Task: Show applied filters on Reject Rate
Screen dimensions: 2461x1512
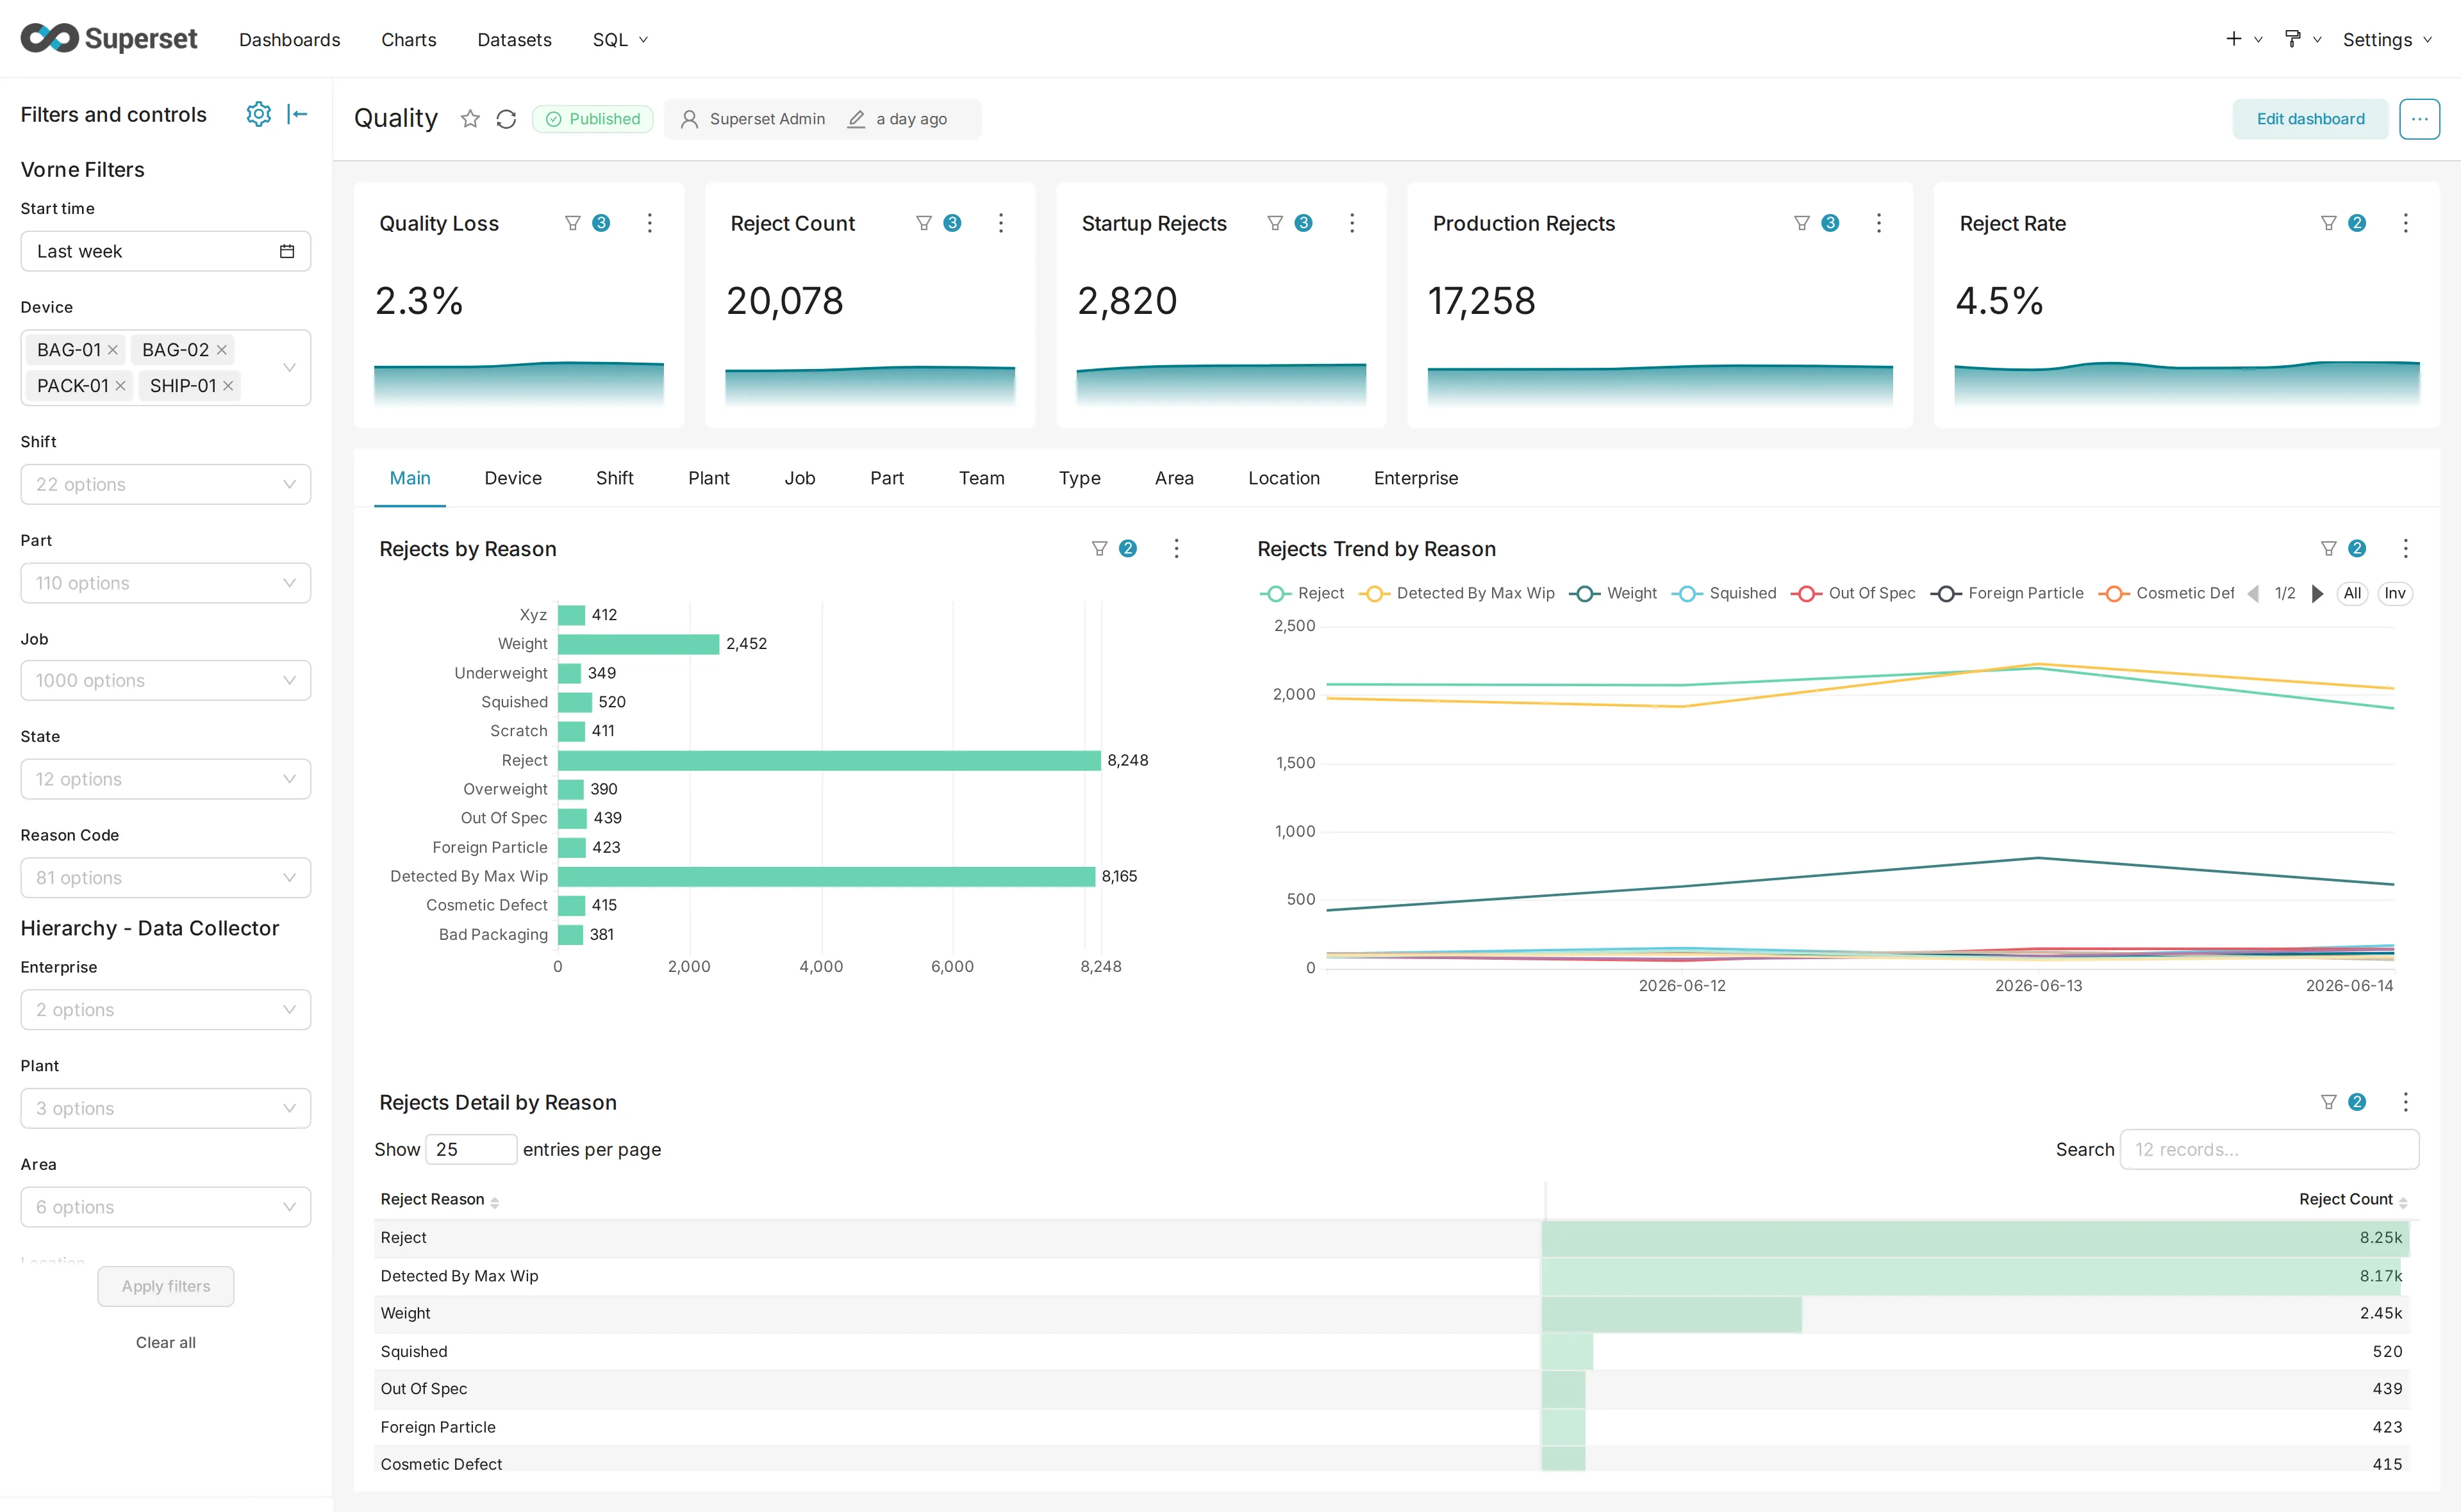Action: click(2343, 223)
